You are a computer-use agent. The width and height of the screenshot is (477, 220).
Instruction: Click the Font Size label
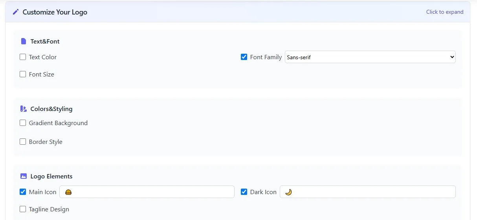[x=42, y=74]
